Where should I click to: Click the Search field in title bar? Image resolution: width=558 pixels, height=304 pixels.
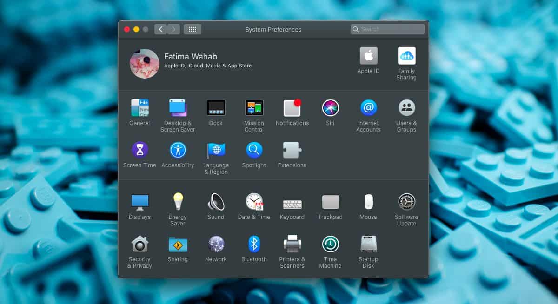(387, 29)
